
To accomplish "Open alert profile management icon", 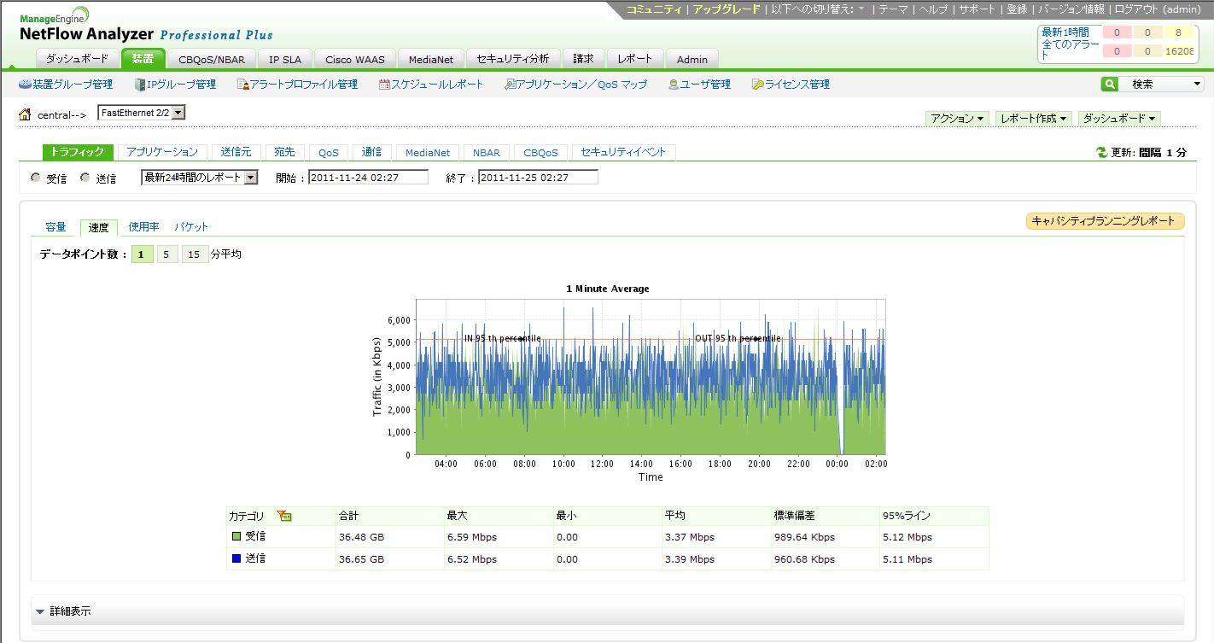I will click(242, 85).
